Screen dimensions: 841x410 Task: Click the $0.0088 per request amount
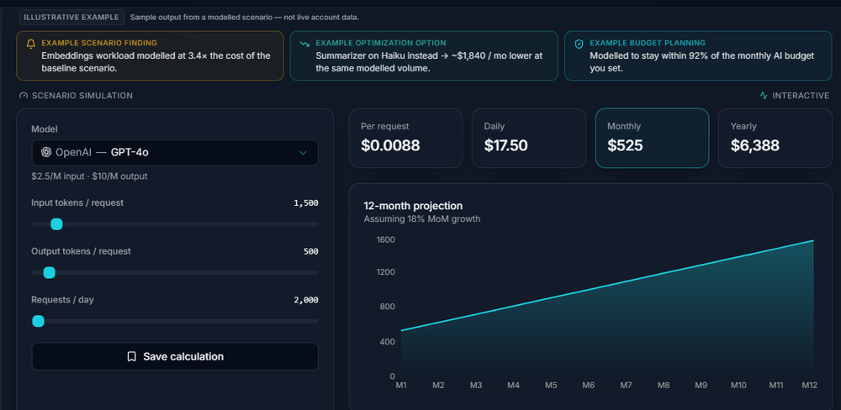[390, 145]
